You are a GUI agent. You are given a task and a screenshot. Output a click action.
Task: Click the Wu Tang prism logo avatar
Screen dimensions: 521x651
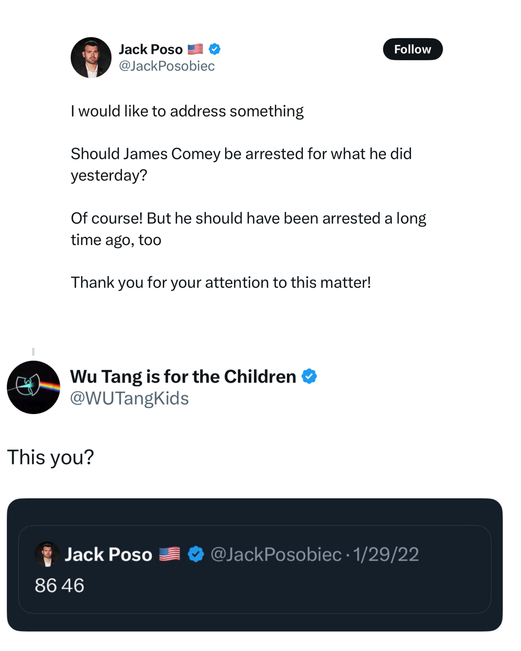pos(33,387)
